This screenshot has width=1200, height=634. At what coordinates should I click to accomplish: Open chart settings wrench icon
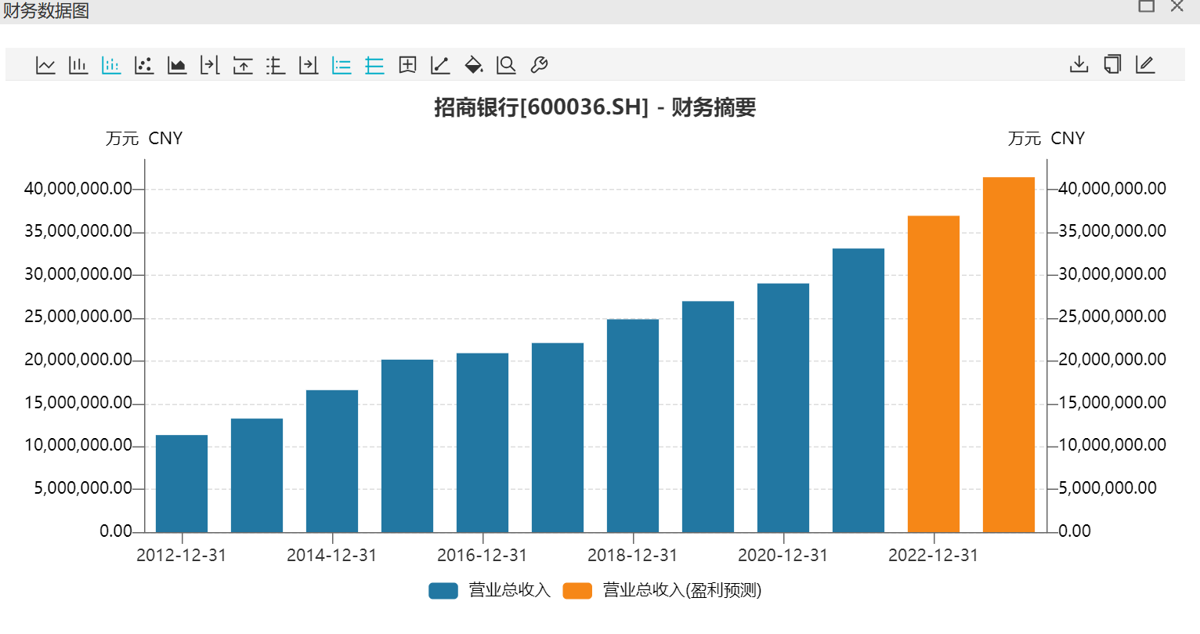click(539, 65)
